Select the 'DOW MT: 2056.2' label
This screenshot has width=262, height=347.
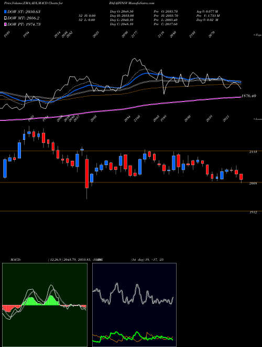[x=24, y=18]
